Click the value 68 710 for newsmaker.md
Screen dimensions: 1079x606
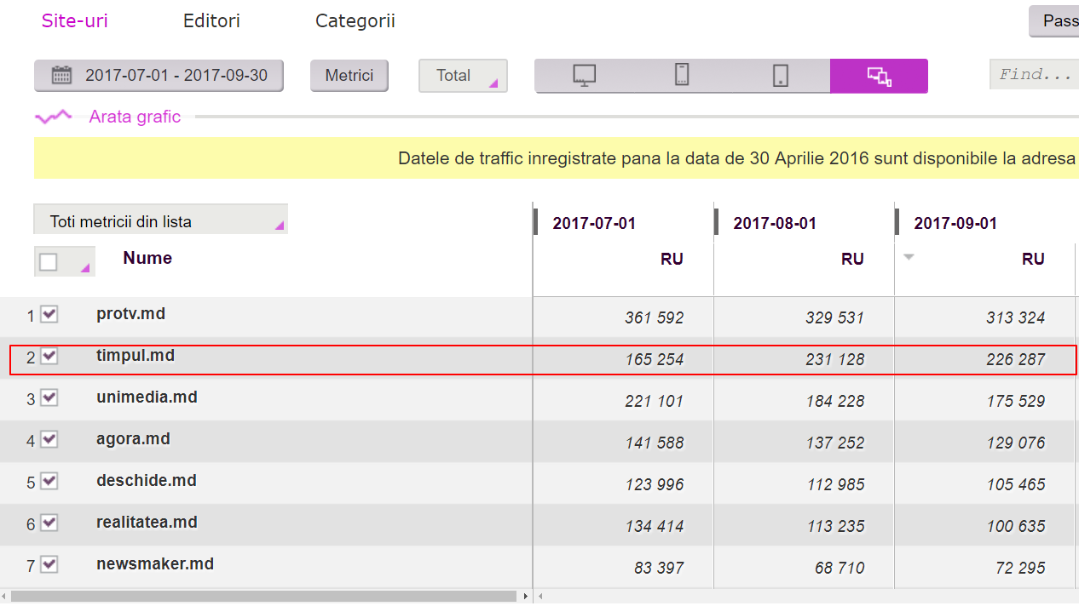(840, 569)
